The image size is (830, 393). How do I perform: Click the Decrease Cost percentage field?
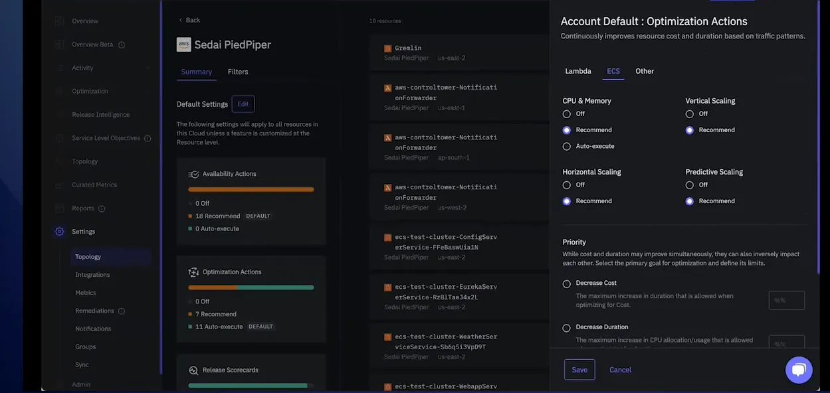tap(787, 300)
